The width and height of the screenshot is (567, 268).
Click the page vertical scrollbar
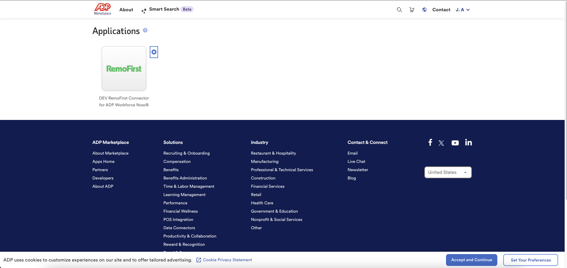click(x=566, y=101)
